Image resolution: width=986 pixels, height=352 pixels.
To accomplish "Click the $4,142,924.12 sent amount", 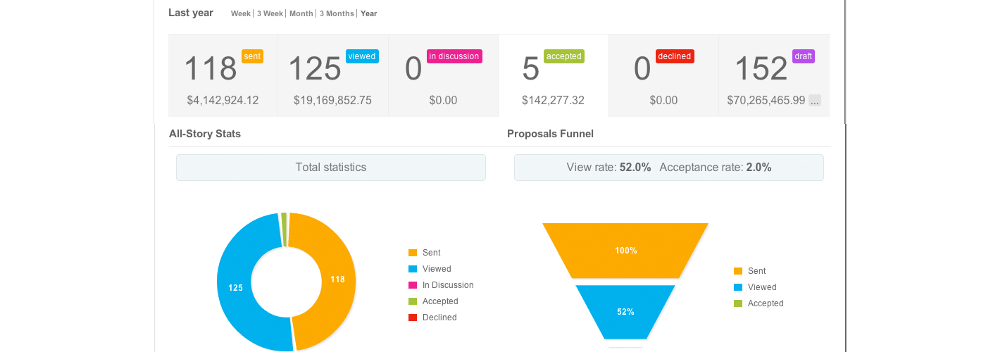I will pyautogui.click(x=223, y=101).
